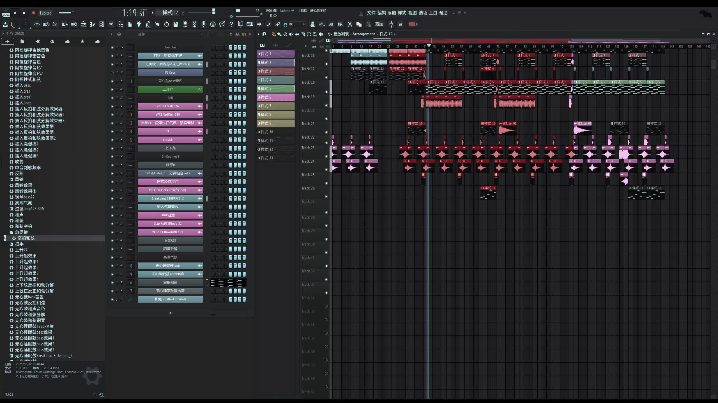Image resolution: width=718 pixels, height=403 pixels.
Task: Click the microphone recording icon
Action: click(x=204, y=24)
